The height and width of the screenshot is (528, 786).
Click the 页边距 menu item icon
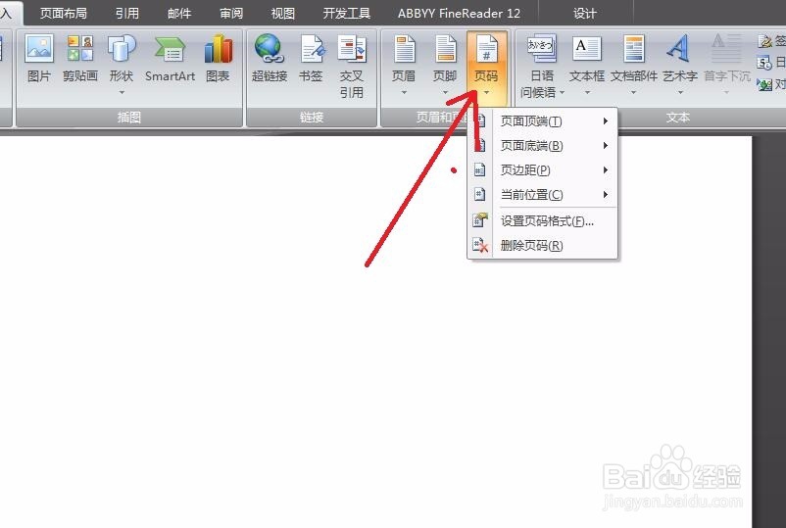click(479, 169)
